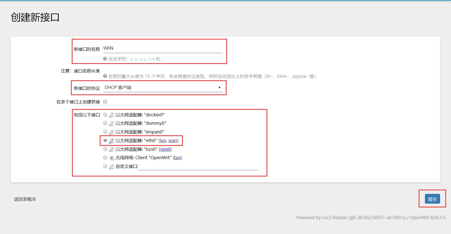Click the custom interface text field

point(198,167)
